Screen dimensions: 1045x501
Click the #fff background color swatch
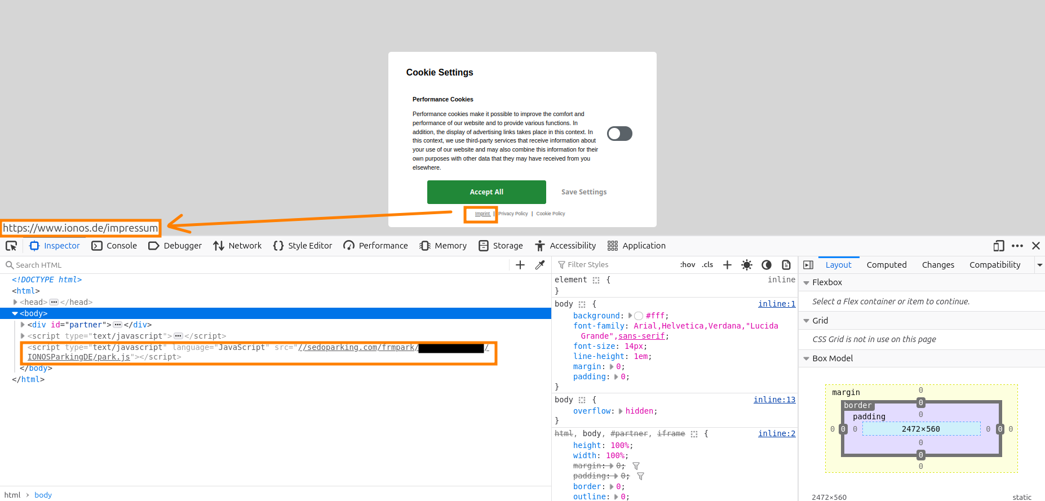(639, 316)
